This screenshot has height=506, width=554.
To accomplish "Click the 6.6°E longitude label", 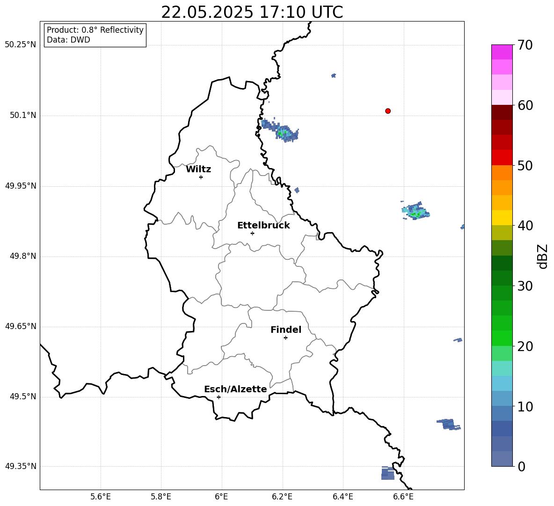I will pos(403,497).
